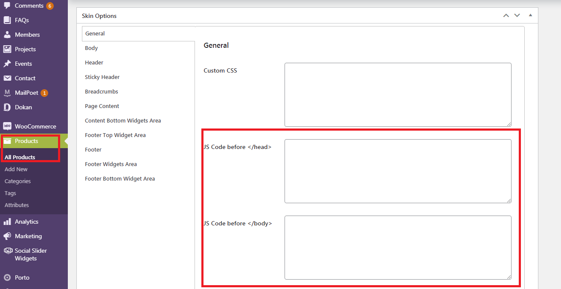Screen dimensions: 561x289
Task: Focus the Custom CSS text area
Action: pyautogui.click(x=398, y=95)
